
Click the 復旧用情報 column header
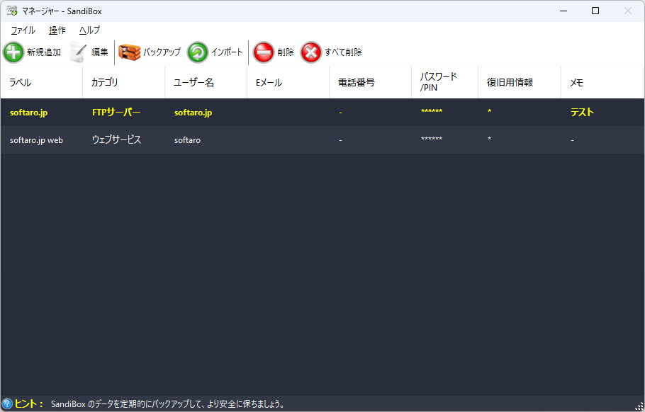coord(520,82)
